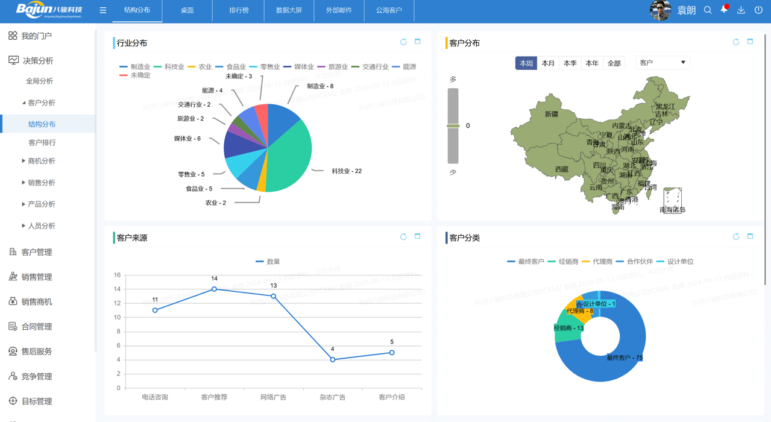Open notifications bell icon
Viewport: 771px width, 422px height.
coord(724,10)
